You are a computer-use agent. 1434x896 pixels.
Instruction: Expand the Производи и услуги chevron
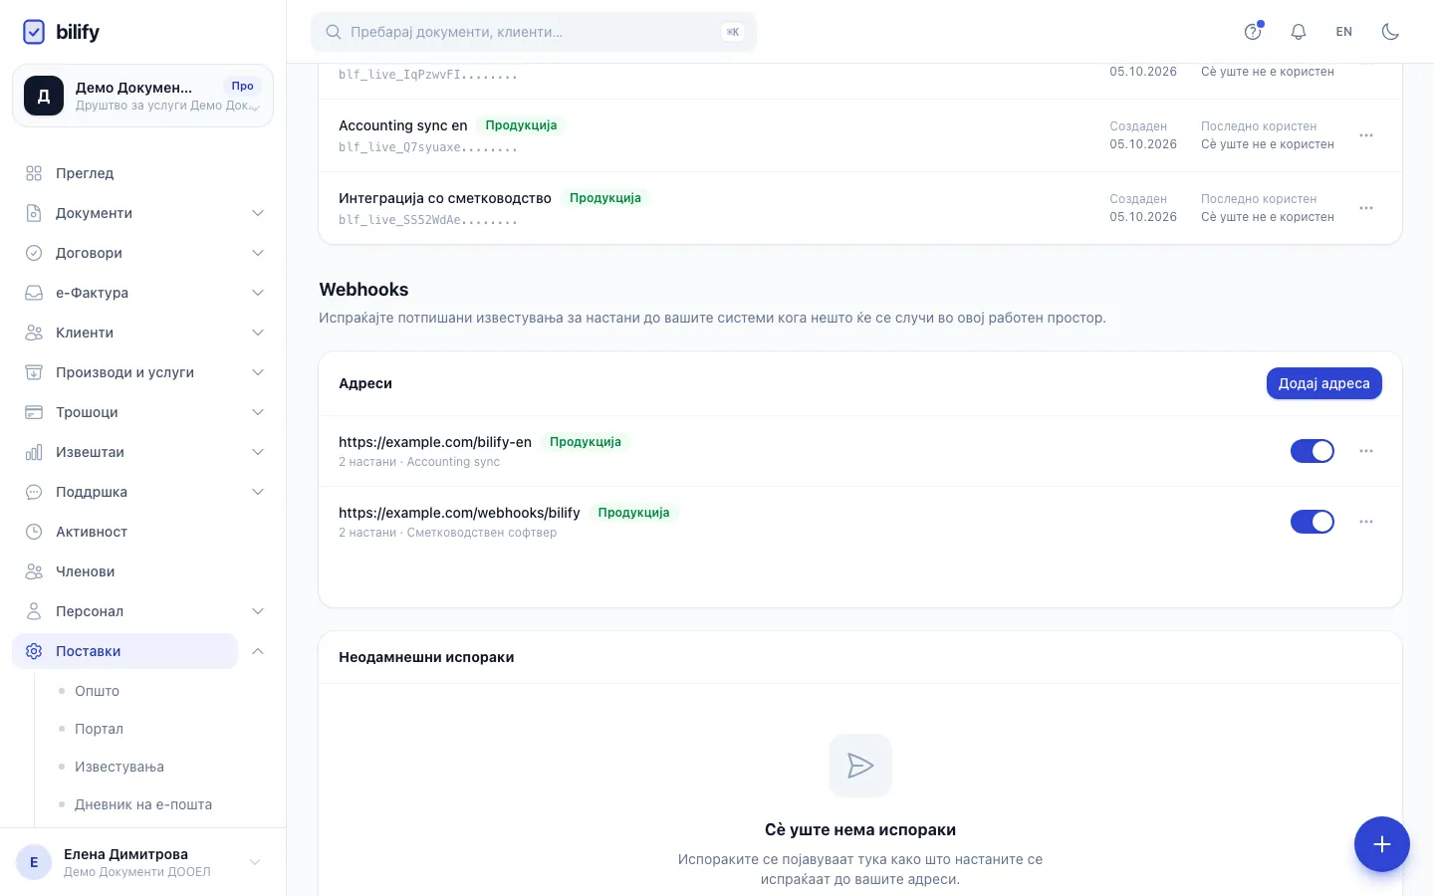(258, 372)
